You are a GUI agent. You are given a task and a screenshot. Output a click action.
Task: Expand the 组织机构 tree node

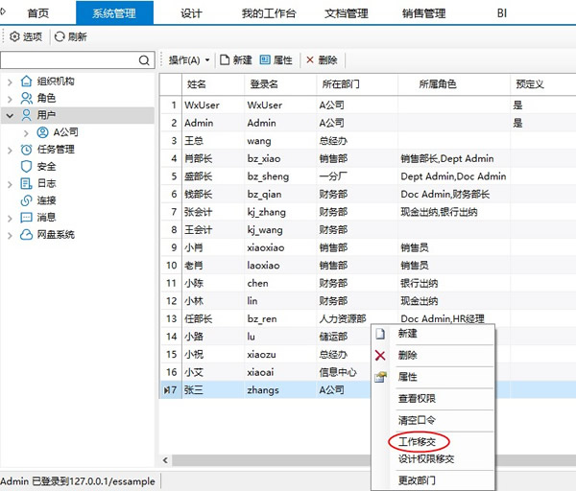click(x=10, y=82)
